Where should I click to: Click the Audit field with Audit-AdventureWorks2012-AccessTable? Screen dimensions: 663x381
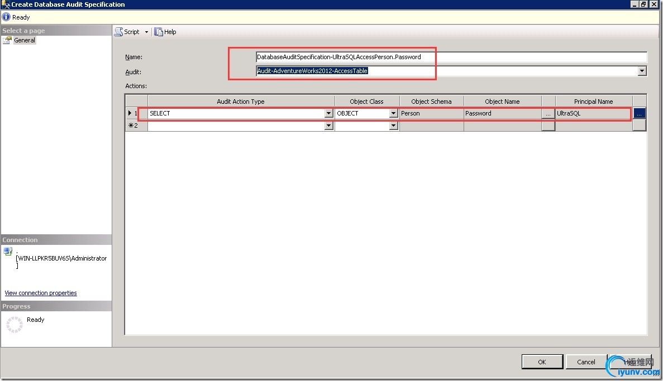[447, 71]
